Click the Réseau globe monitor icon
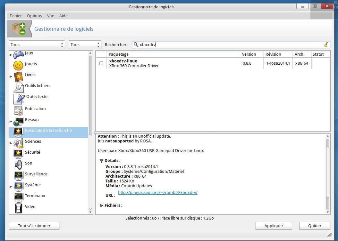The image size is (338, 241). click(18, 122)
